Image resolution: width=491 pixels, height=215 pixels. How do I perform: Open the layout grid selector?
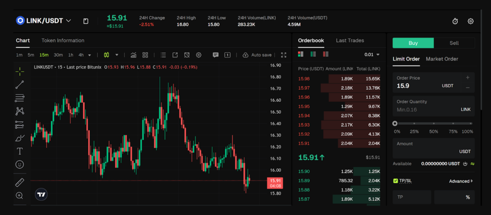(x=145, y=55)
